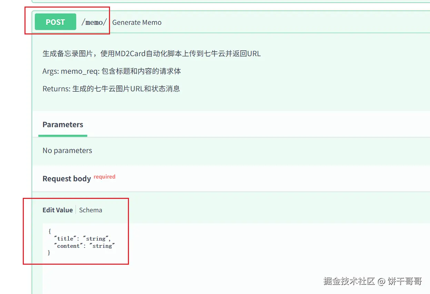Image resolution: width=430 pixels, height=294 pixels.
Task: Click the 'Args: memo_req' description line
Action: [112, 71]
